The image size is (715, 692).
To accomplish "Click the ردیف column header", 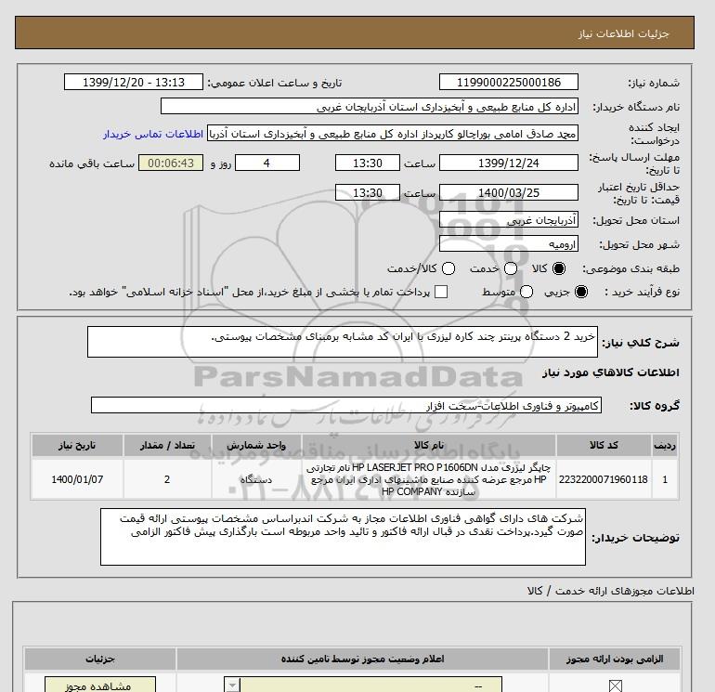I will tap(665, 445).
